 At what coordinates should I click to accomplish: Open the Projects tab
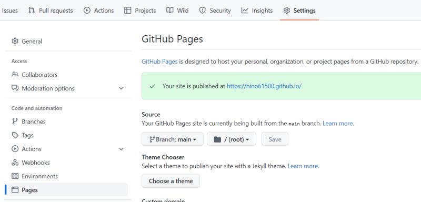coord(140,11)
